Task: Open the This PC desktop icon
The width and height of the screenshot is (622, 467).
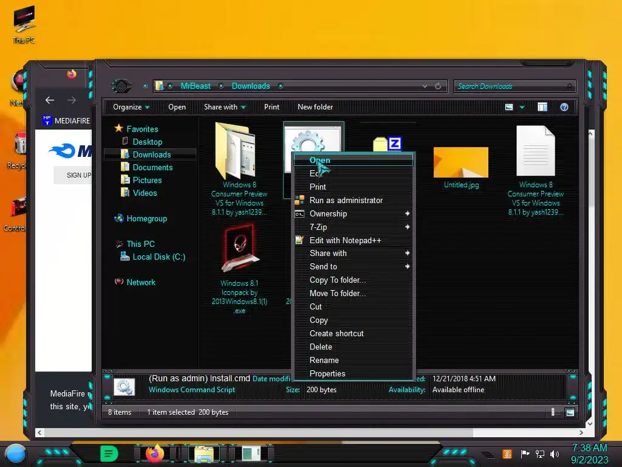Action: 24,24
